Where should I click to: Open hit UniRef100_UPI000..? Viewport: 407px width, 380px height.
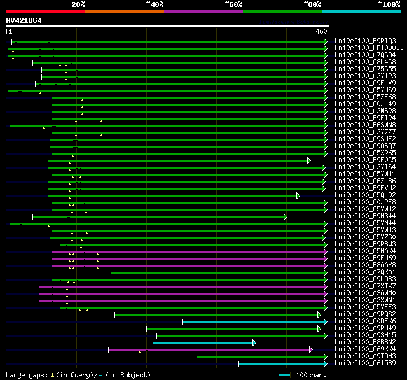point(369,48)
